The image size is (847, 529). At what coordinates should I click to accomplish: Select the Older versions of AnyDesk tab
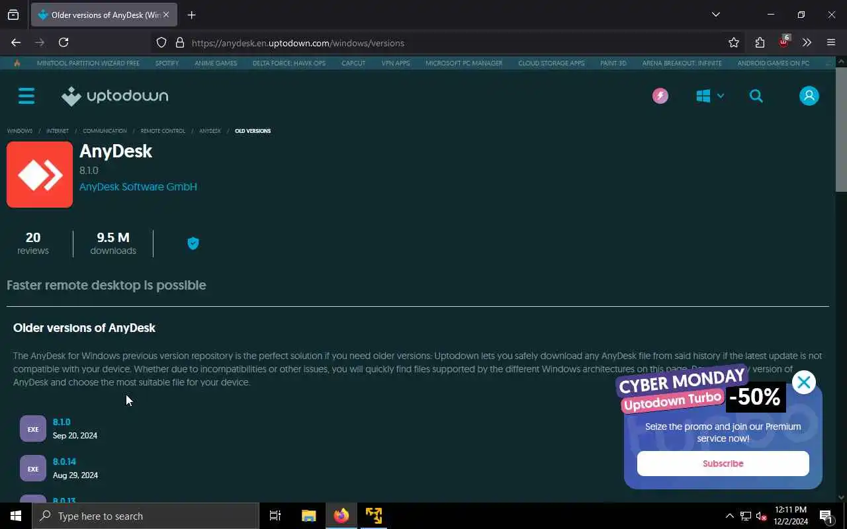click(x=104, y=15)
